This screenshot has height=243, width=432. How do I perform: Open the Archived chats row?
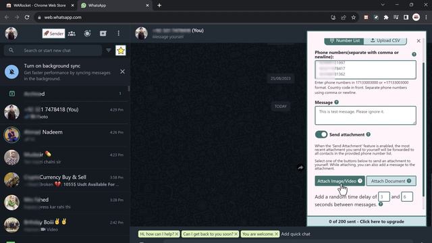click(x=64, y=94)
